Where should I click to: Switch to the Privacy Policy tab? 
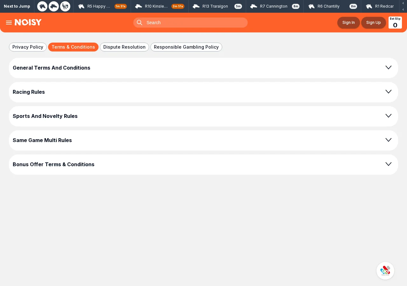pyautogui.click(x=28, y=47)
